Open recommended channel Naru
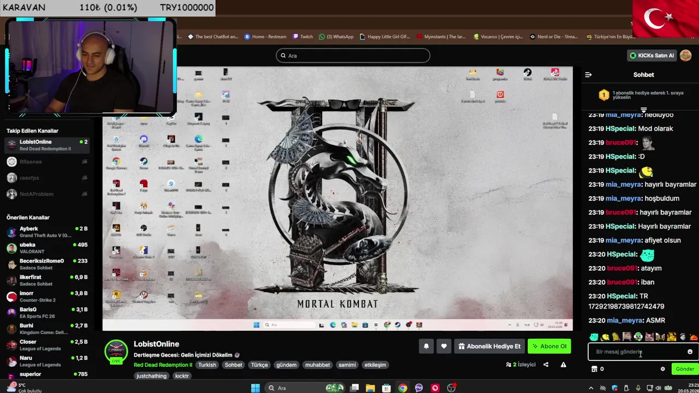 (46, 361)
